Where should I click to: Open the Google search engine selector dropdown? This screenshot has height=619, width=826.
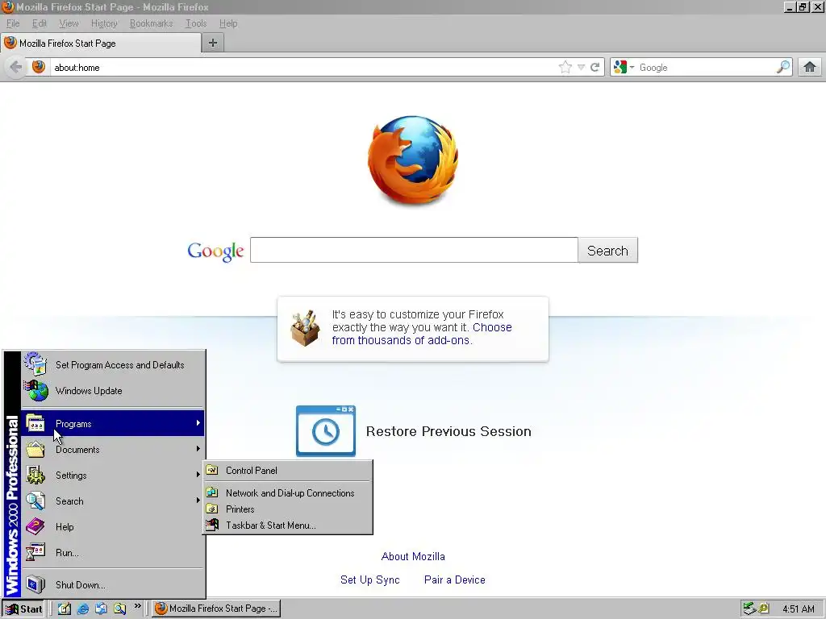click(624, 68)
